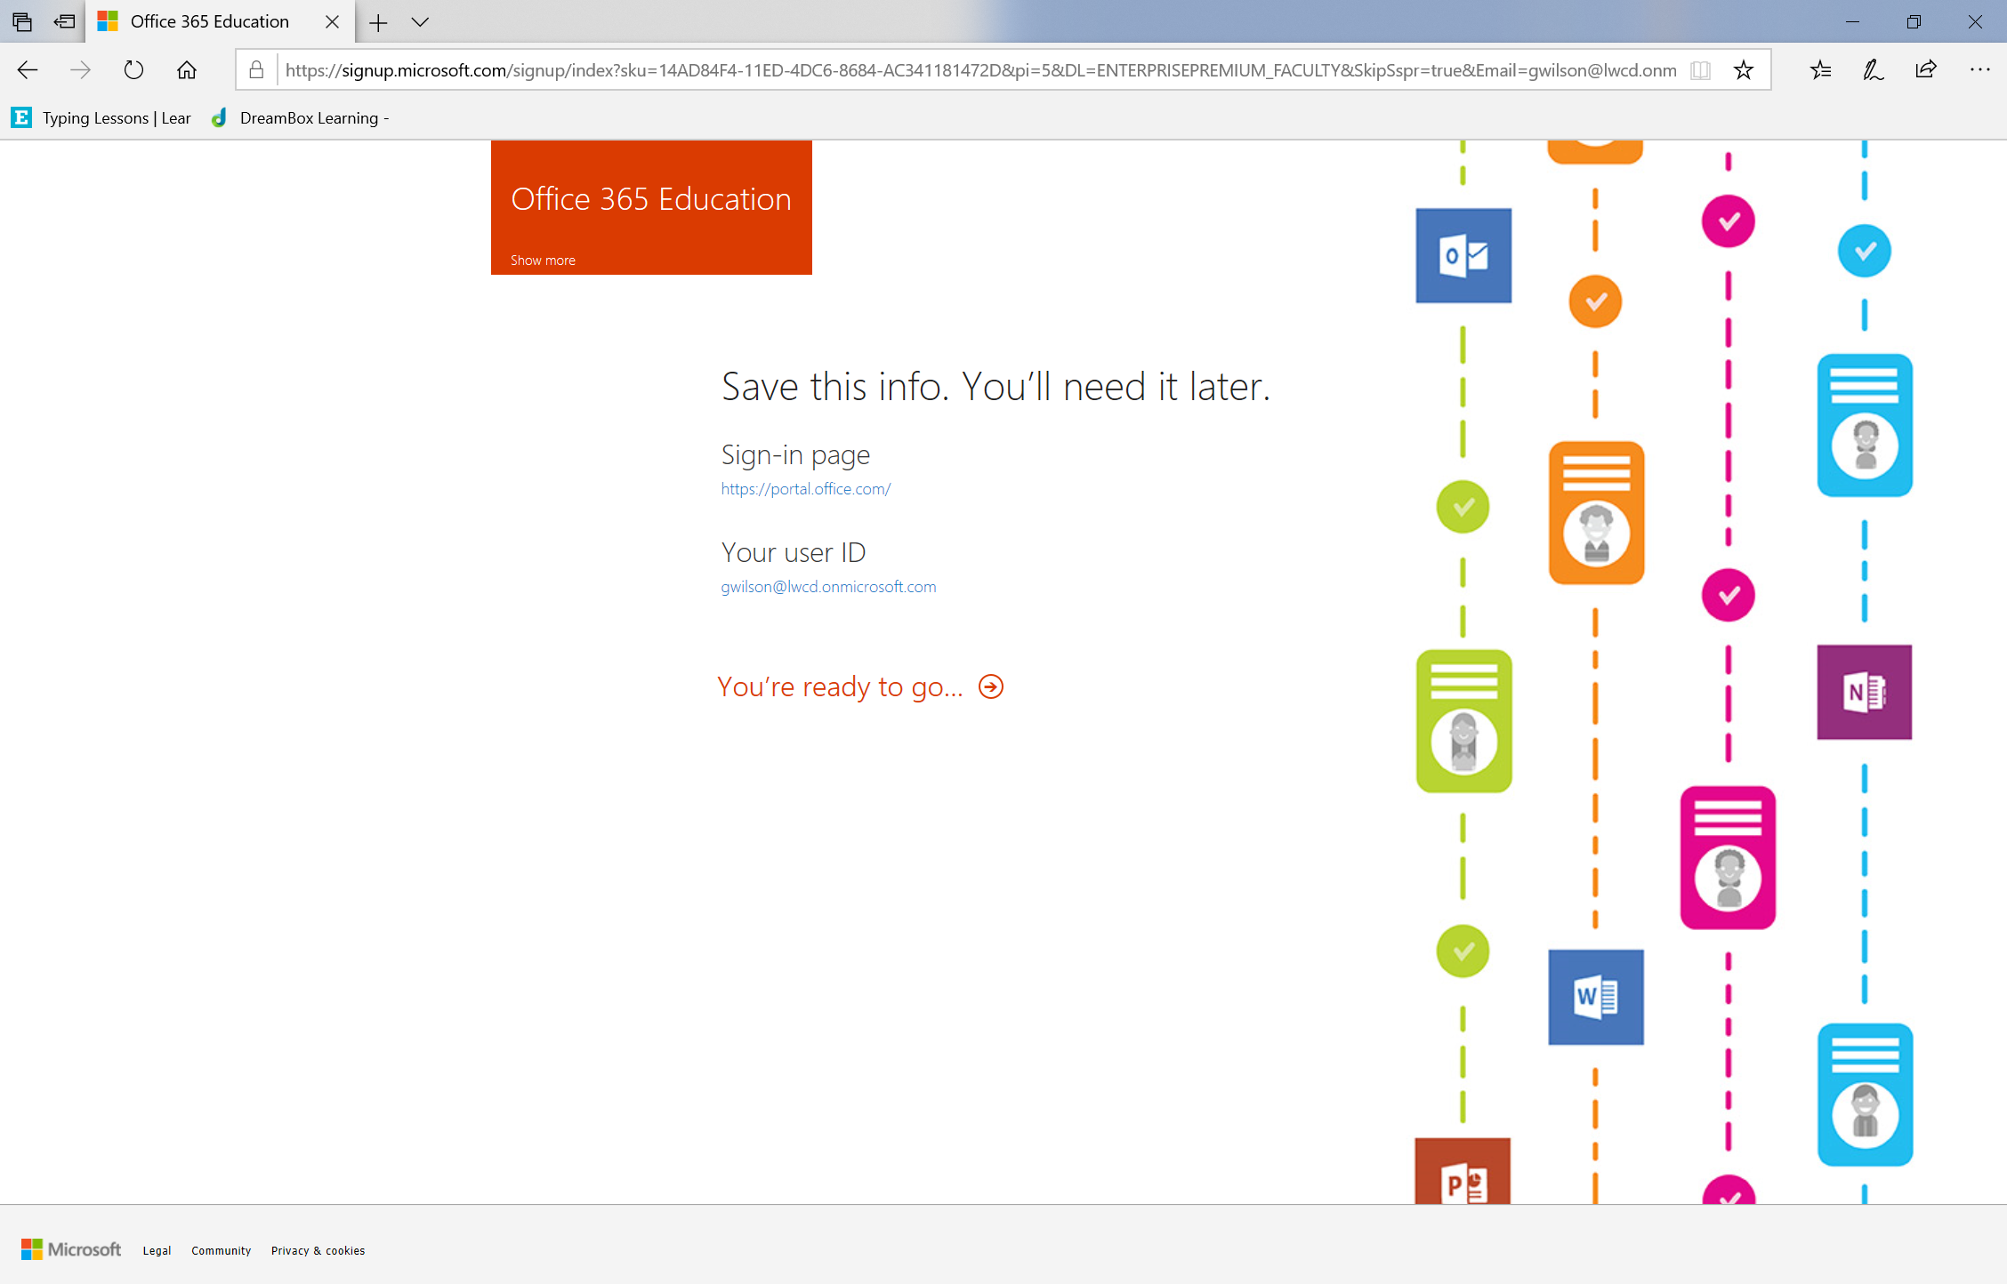Click the portal.office.com sign-in link
The image size is (2007, 1284).
pos(806,488)
